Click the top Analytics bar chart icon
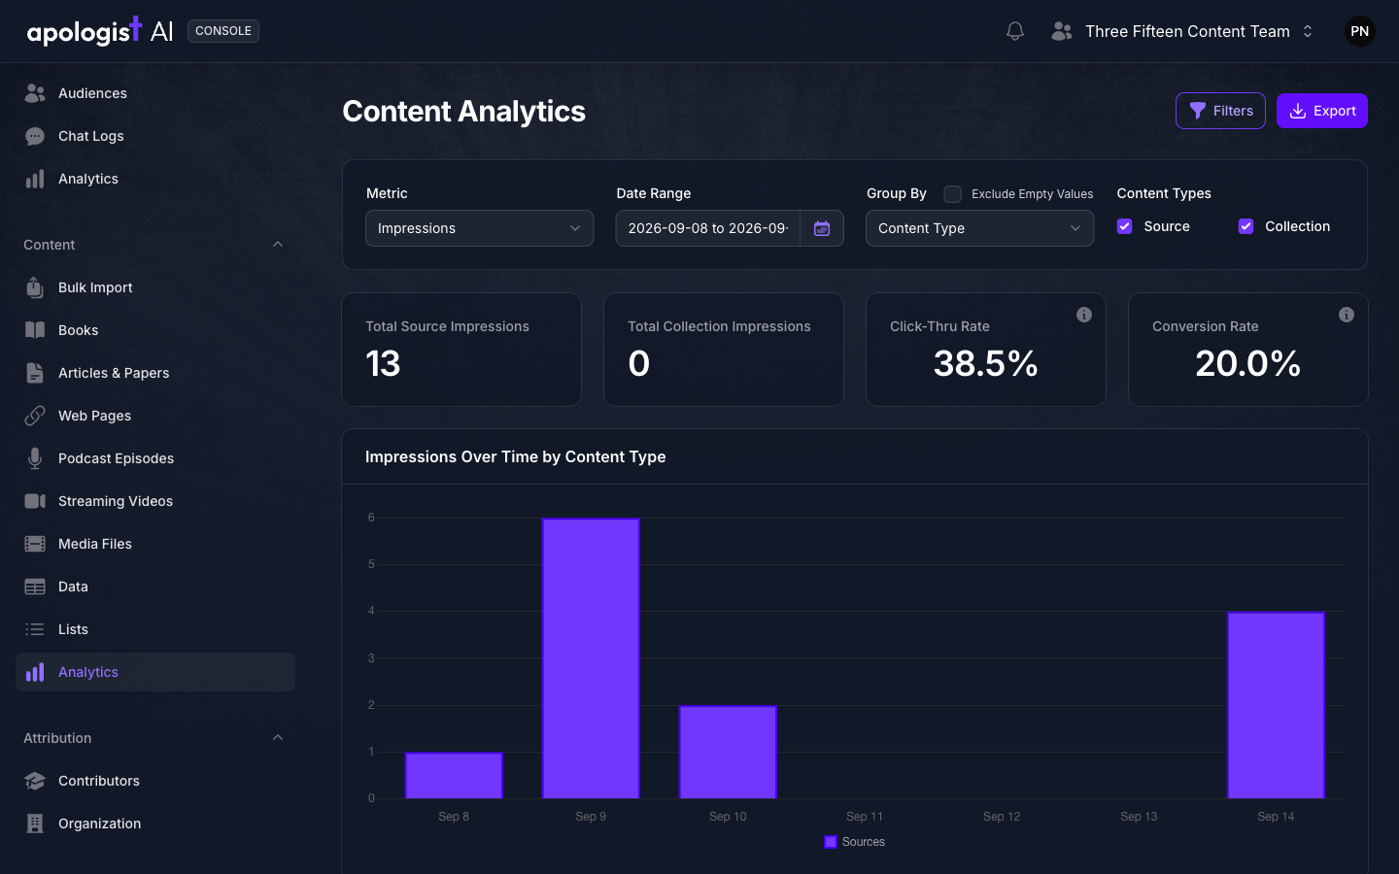Viewport: 1399px width, 874px height. pos(35,179)
